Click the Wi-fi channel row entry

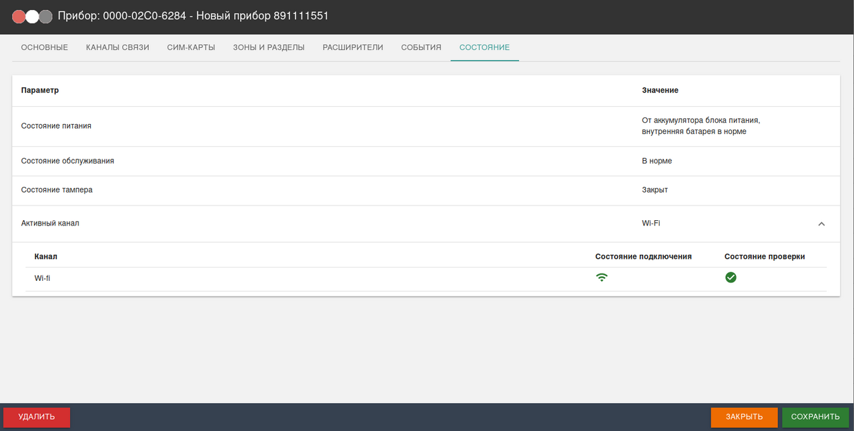tap(43, 278)
